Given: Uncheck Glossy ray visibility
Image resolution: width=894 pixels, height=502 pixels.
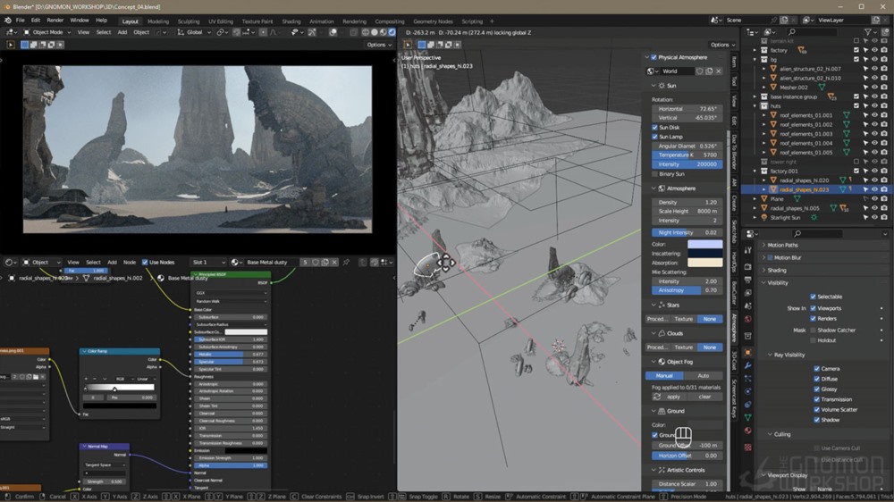Looking at the screenshot, I should click(x=816, y=389).
